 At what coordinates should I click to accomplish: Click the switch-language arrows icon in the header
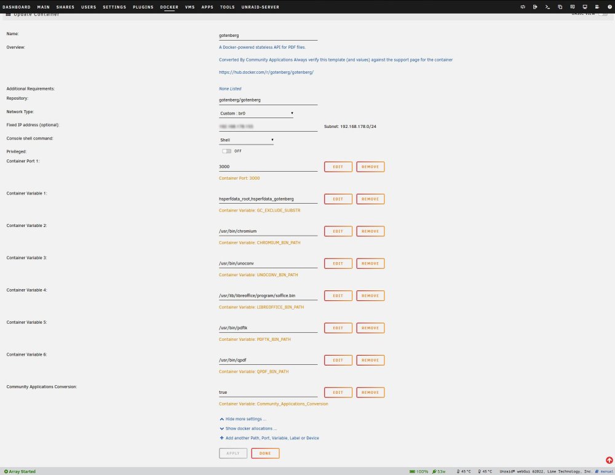(x=523, y=7)
